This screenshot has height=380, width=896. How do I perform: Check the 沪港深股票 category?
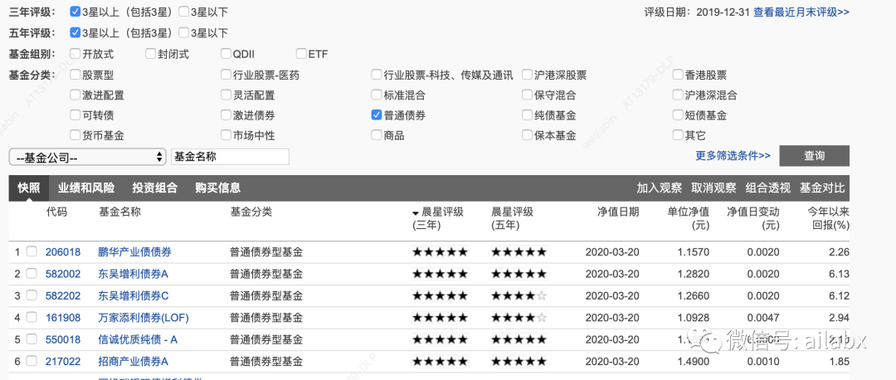pos(527,75)
